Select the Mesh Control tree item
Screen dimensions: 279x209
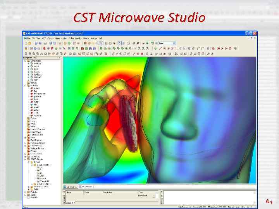click(36, 154)
